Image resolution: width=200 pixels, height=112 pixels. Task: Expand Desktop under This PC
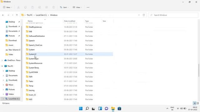(x=3, y=71)
